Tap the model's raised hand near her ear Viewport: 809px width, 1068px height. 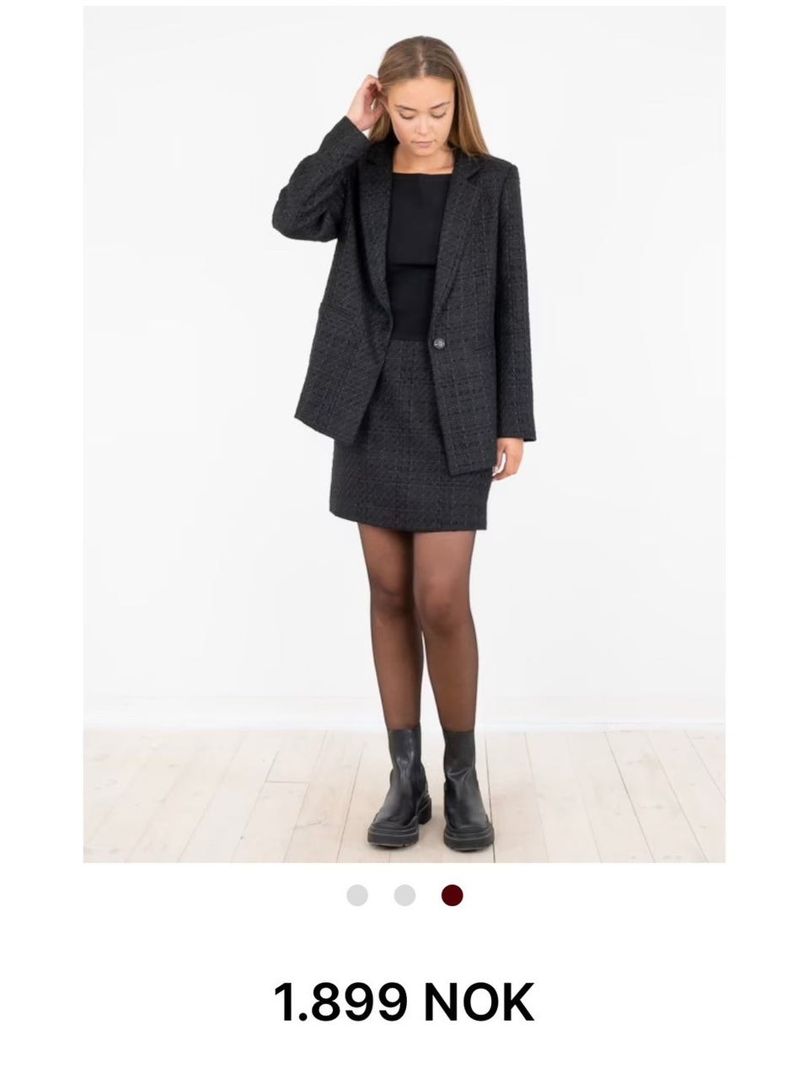tap(367, 103)
